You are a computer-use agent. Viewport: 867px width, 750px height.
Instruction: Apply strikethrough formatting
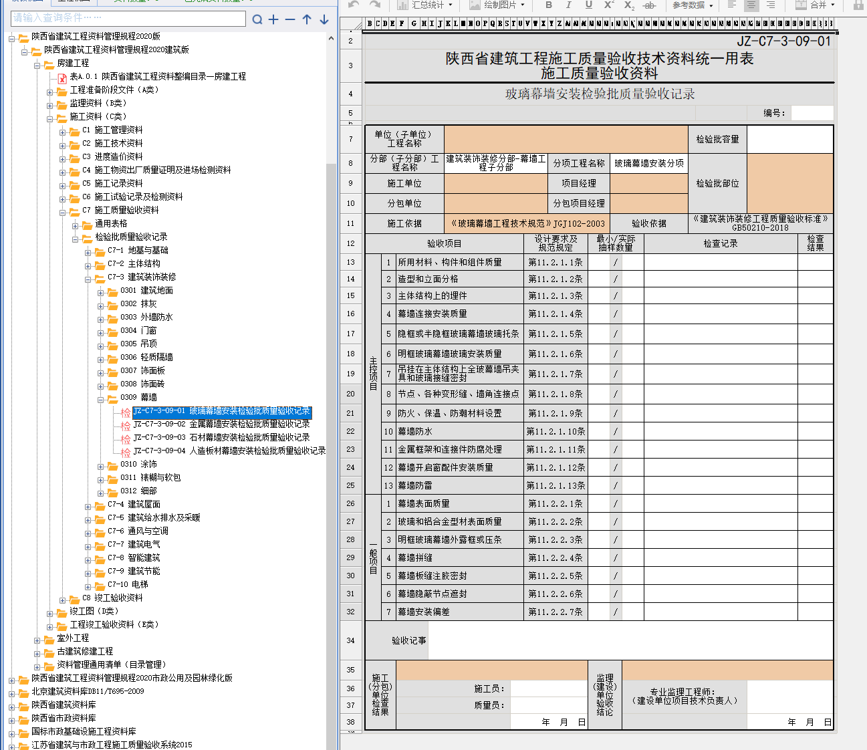tap(649, 5)
